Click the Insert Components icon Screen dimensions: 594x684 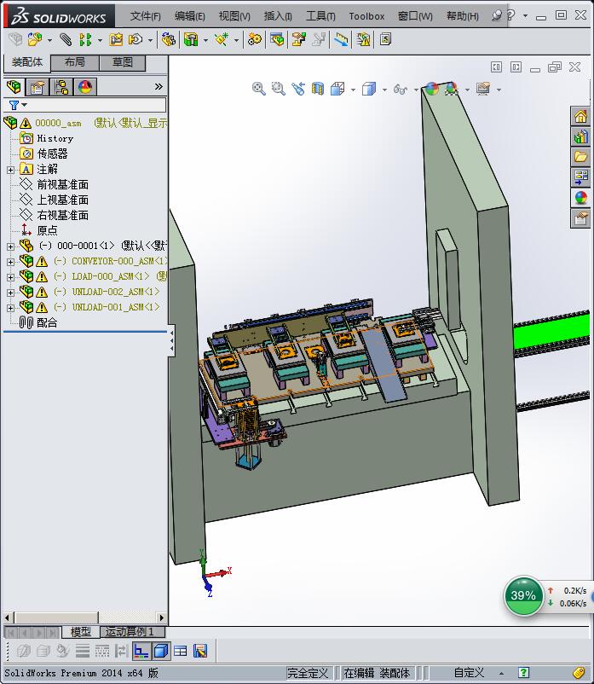pyautogui.click(x=35, y=40)
